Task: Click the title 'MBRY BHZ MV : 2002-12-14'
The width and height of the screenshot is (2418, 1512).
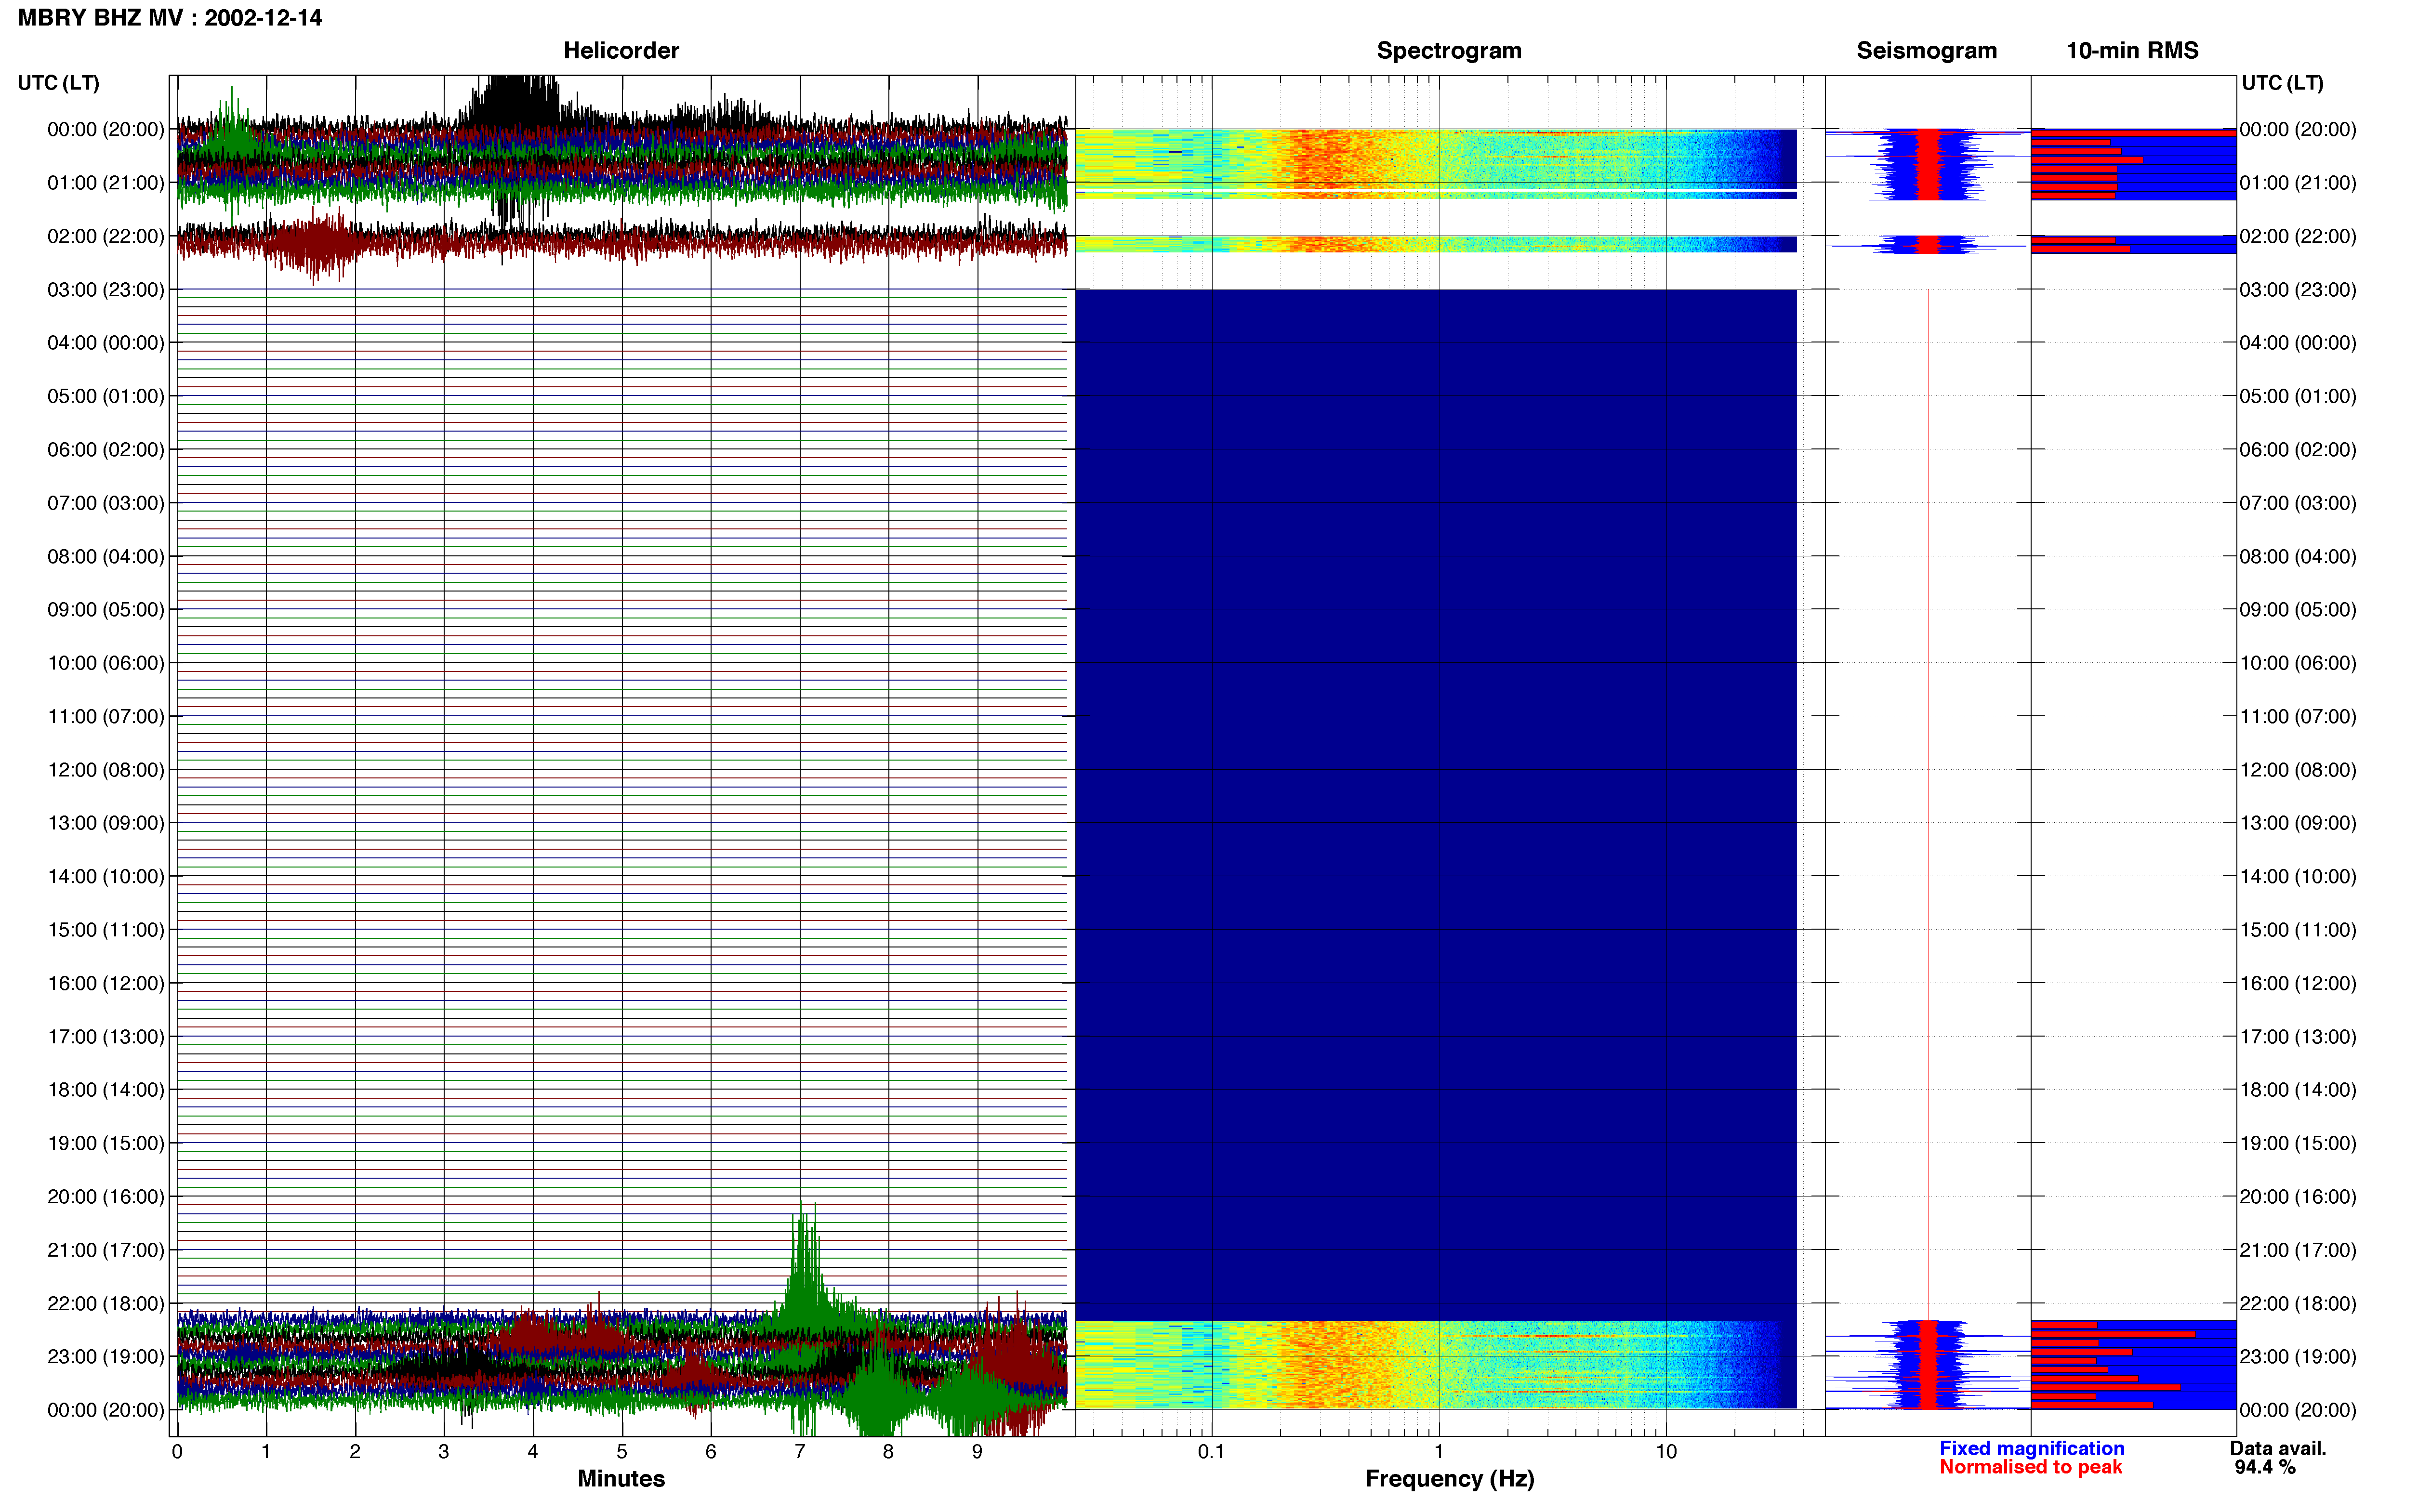Action: [x=170, y=18]
